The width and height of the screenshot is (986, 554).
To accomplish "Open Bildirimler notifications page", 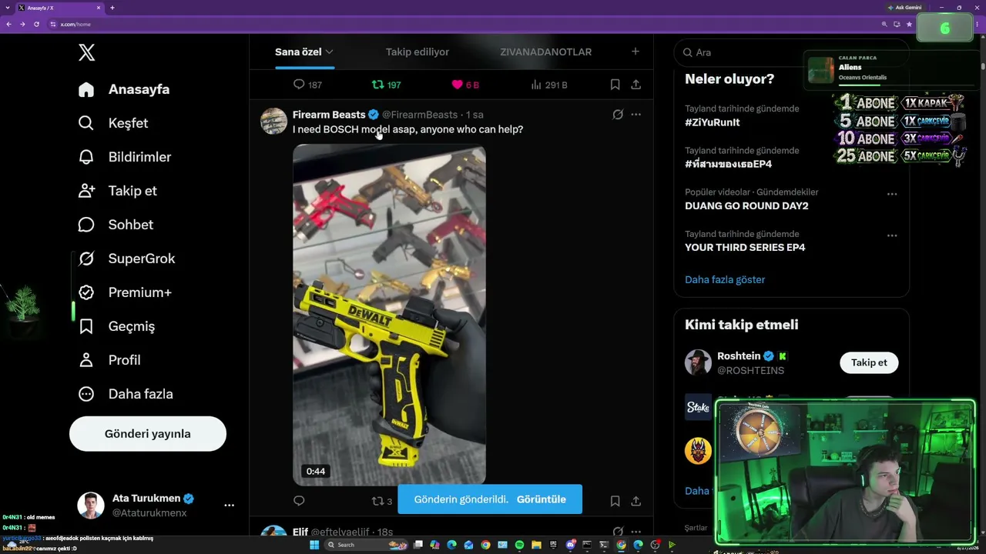I will (125, 157).
